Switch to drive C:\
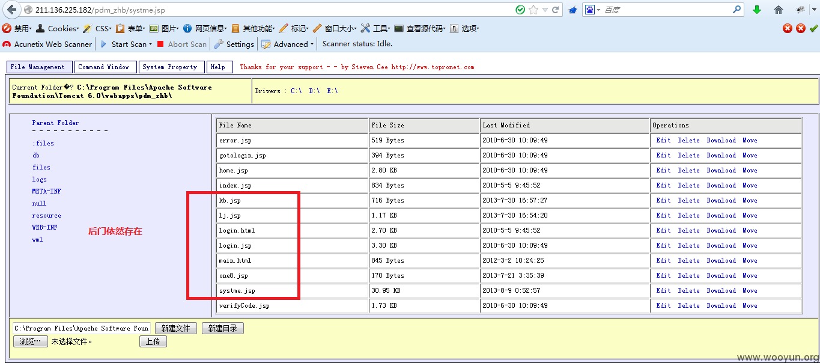This screenshot has height=363, width=820. pos(296,91)
